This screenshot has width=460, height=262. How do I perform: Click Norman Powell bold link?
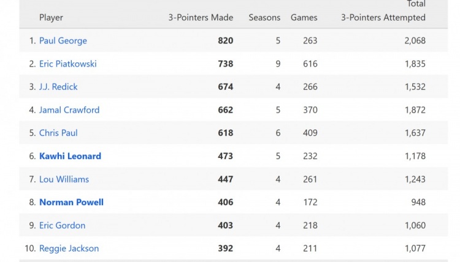(x=71, y=202)
